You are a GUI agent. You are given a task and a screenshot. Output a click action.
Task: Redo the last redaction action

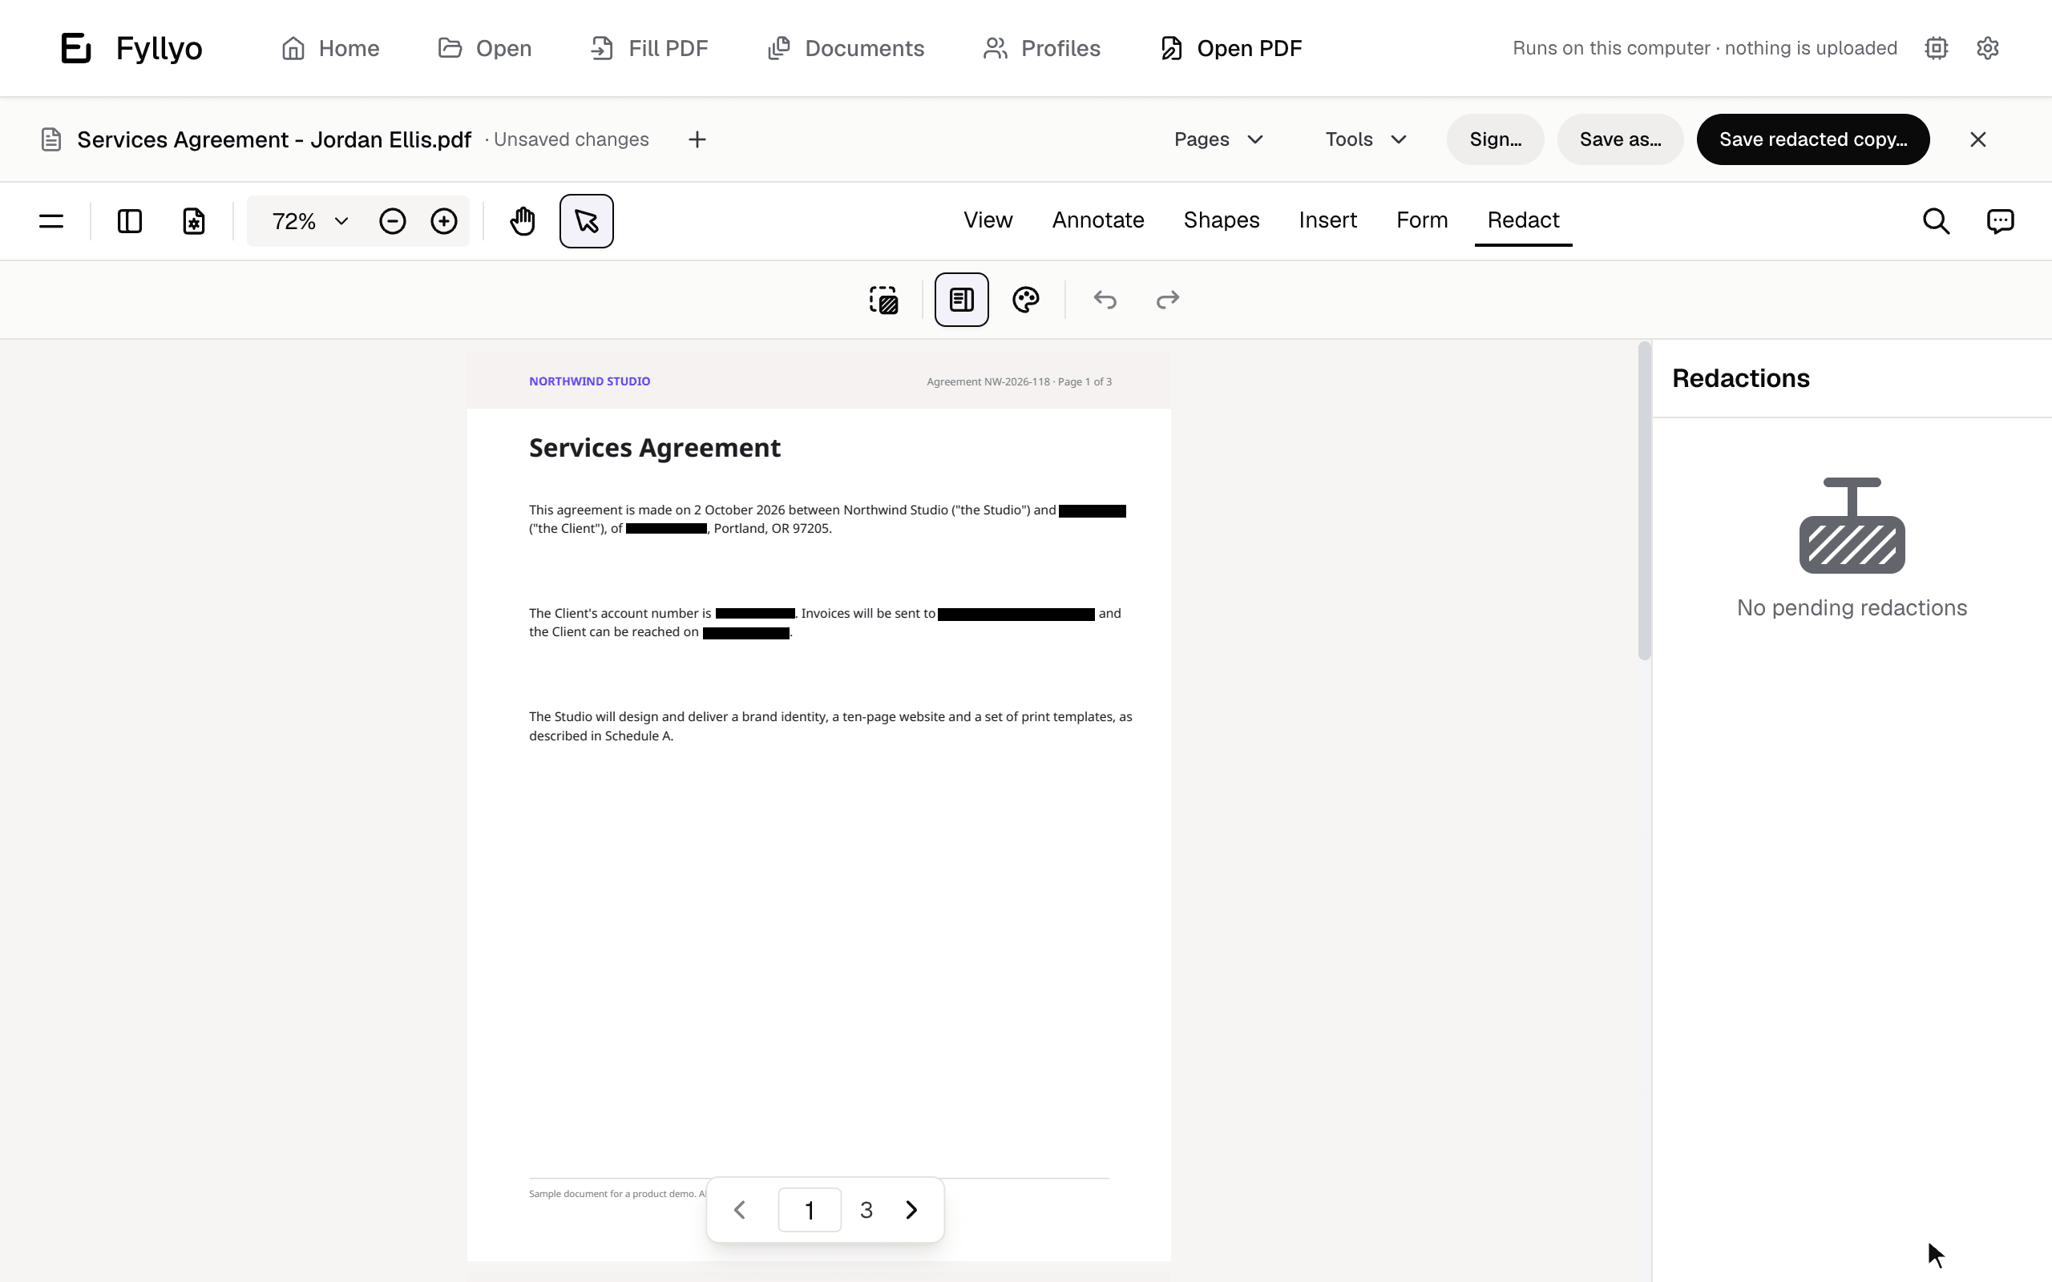coord(1168,300)
